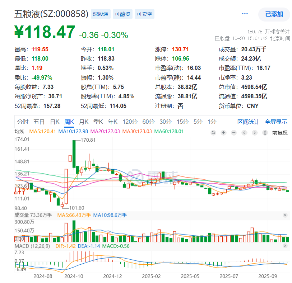Click the 深股通 tag
Viewport: 292px width, 283px height.
click(101, 14)
